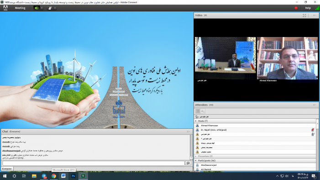320x180 pixels.
Task: Click the shared conference banner slide
Action: pyautogui.click(x=96, y=70)
